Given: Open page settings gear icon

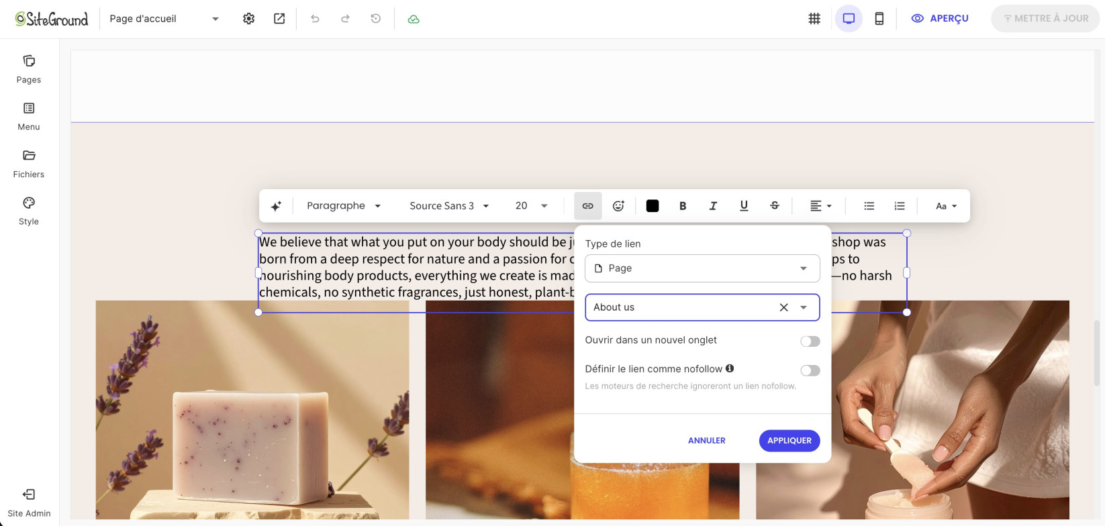Looking at the screenshot, I should coord(248,19).
